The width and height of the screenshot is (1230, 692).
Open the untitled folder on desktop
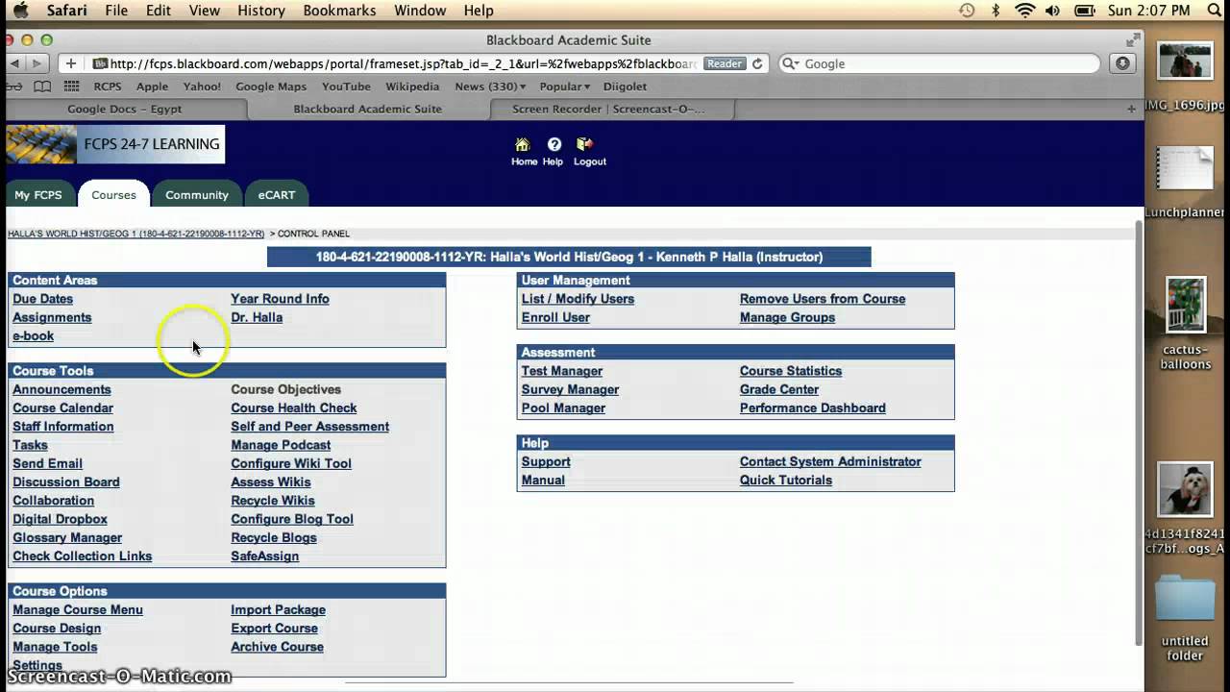coord(1185,597)
